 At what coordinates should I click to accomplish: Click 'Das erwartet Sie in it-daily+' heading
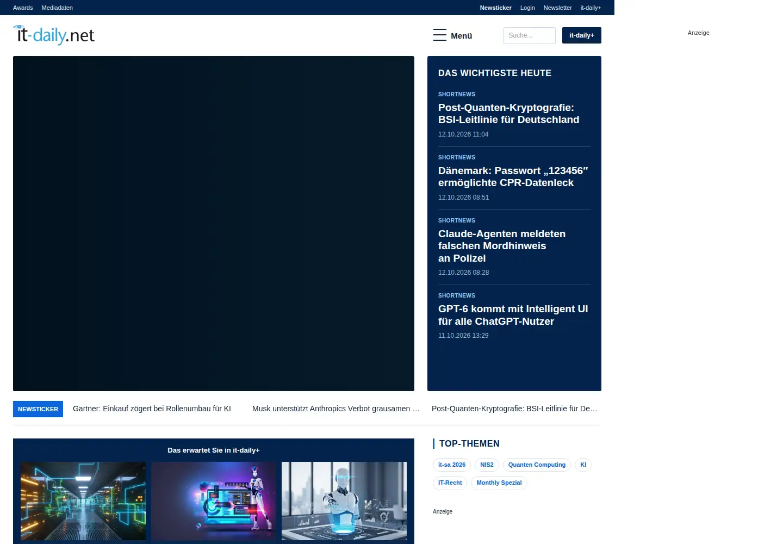click(214, 450)
